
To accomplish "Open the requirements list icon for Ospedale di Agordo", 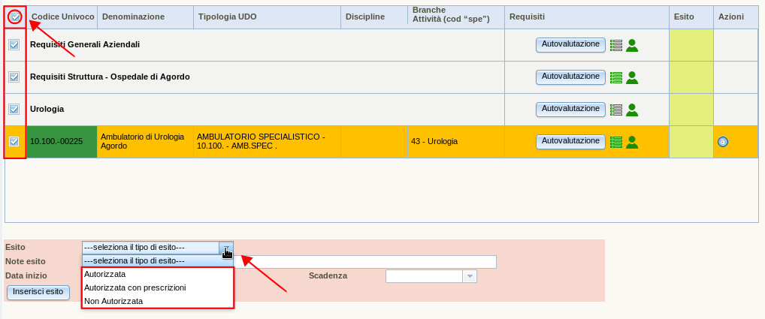I will tap(616, 77).
